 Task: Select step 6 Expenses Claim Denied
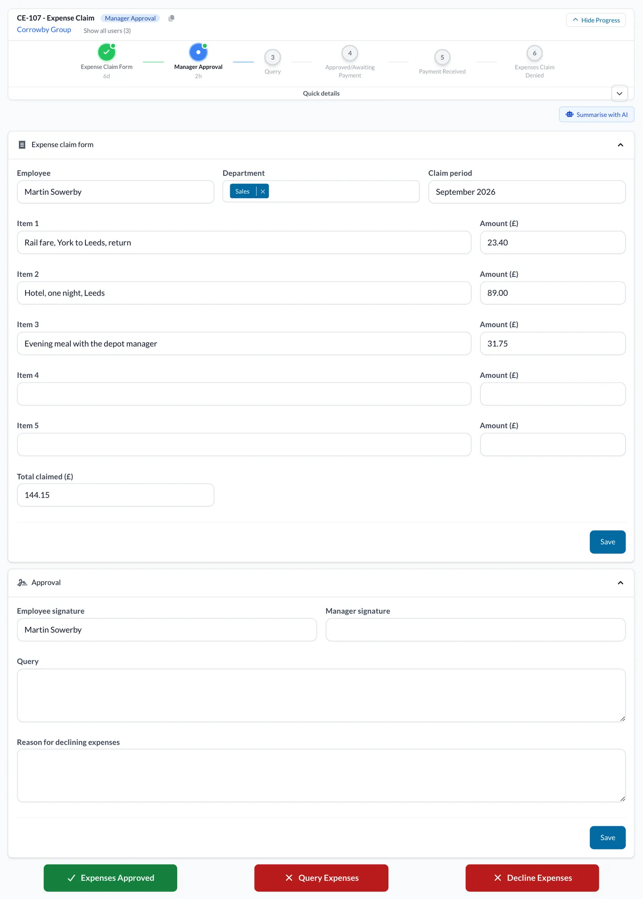(535, 53)
